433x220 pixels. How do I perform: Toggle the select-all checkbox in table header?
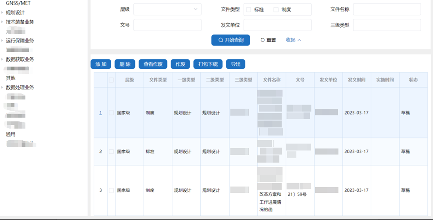[111, 80]
